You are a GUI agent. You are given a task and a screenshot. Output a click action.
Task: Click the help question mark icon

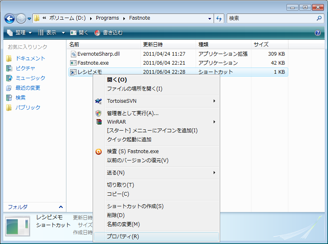point(317,33)
